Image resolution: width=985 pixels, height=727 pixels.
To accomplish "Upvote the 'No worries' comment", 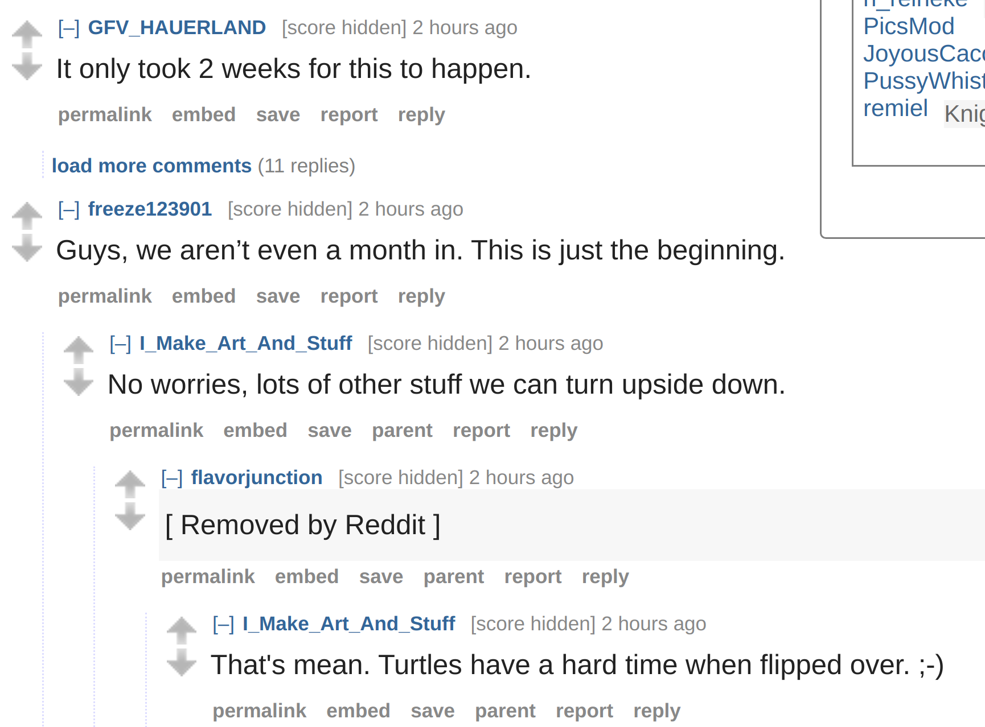I will pyautogui.click(x=78, y=350).
